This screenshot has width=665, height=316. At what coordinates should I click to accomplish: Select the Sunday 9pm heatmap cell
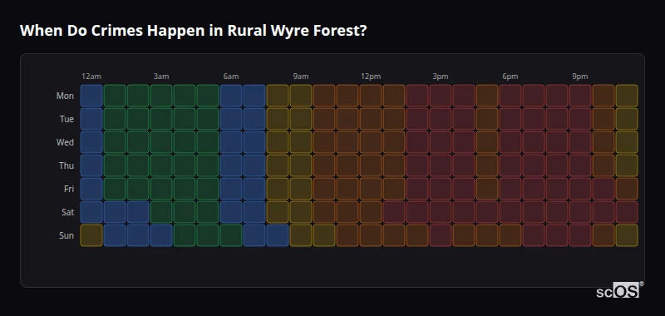point(580,235)
